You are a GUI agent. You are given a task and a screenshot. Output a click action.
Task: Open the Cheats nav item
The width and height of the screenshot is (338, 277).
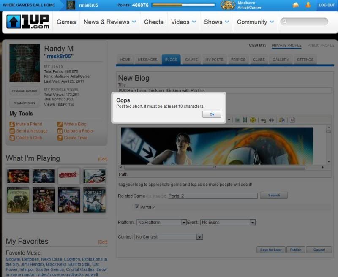click(154, 22)
